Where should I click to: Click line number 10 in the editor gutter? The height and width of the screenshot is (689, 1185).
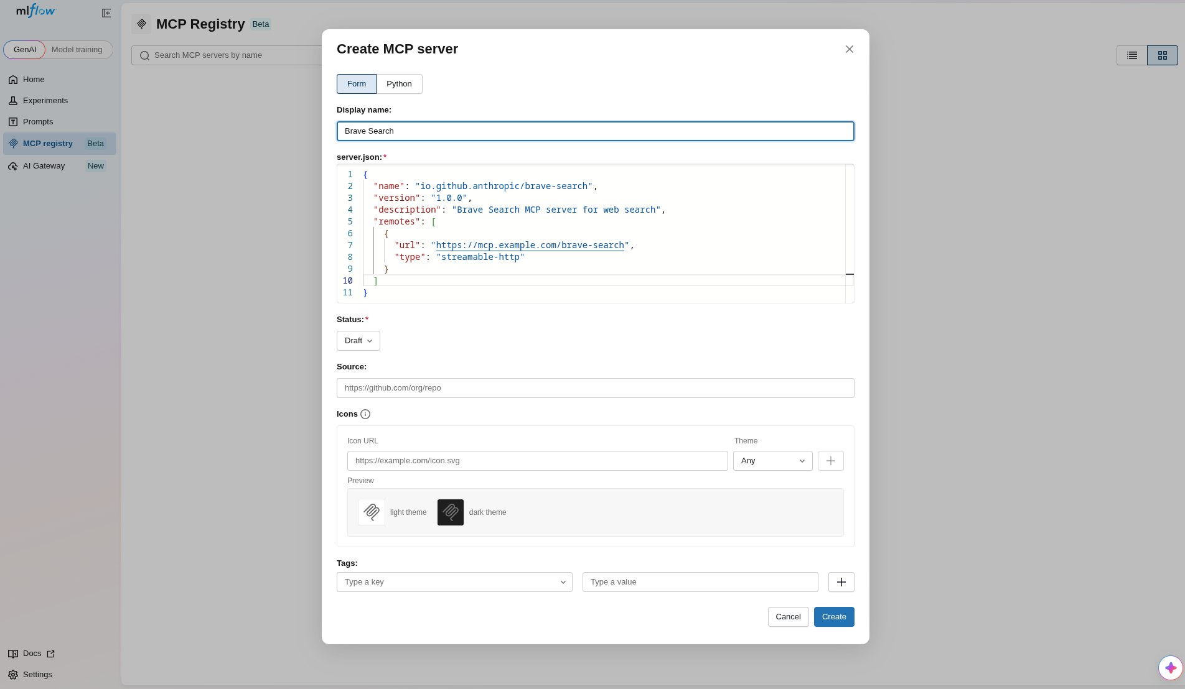coord(348,281)
